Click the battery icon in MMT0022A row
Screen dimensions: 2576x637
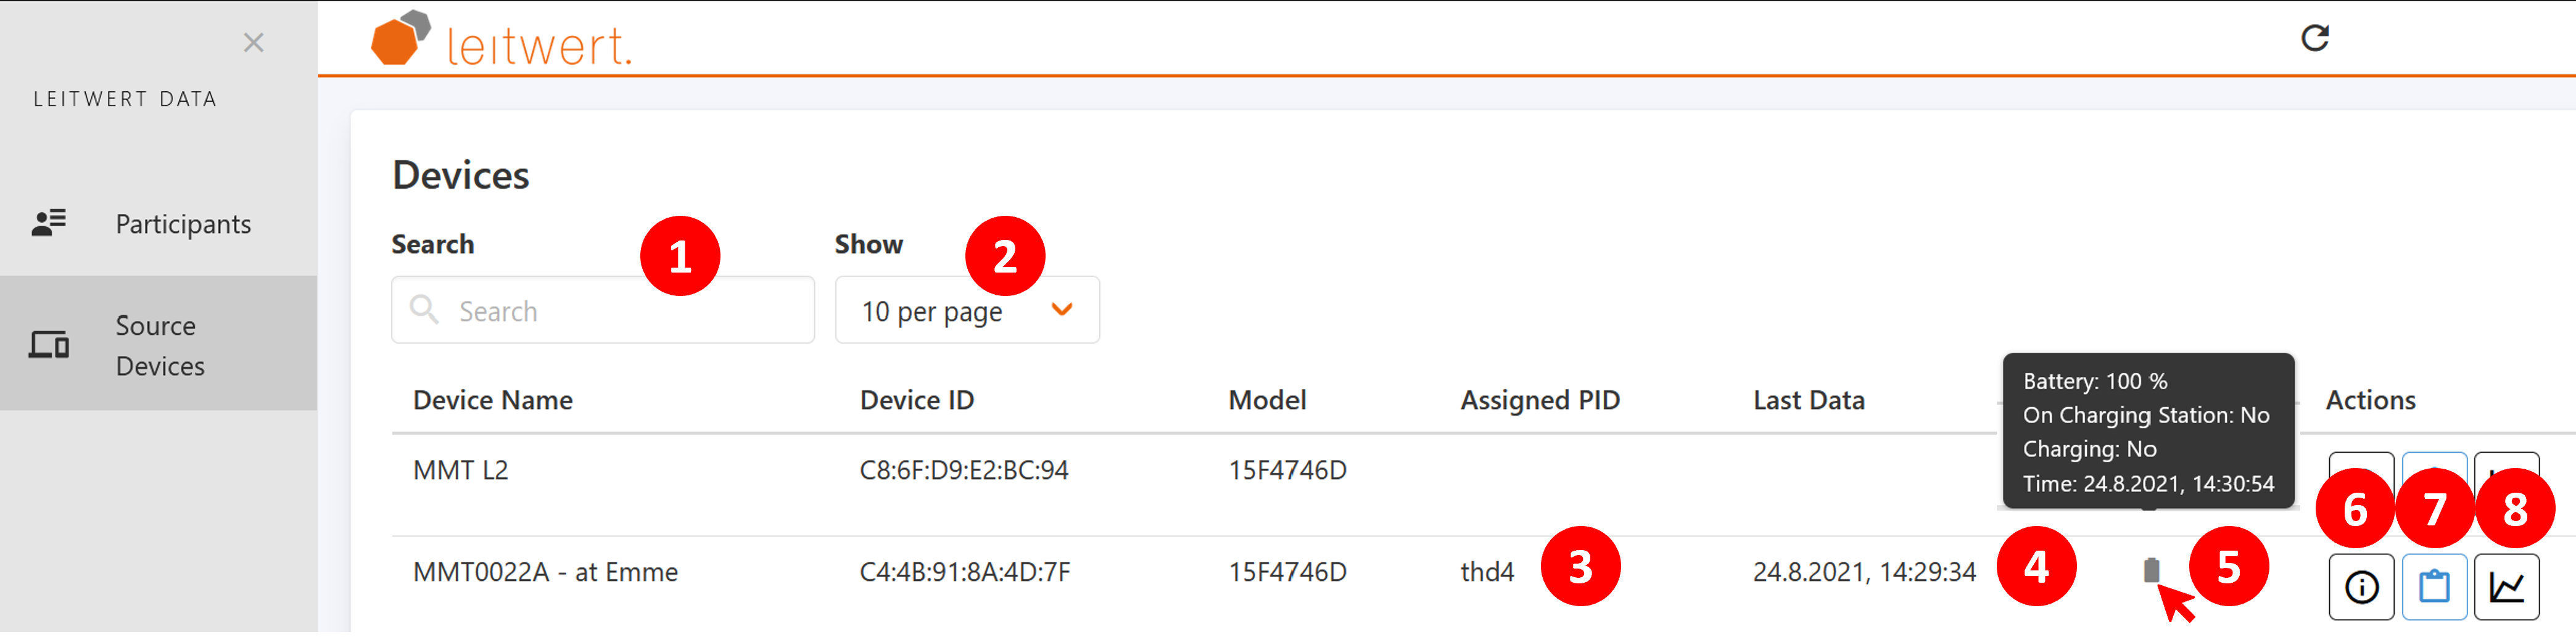tap(2151, 570)
